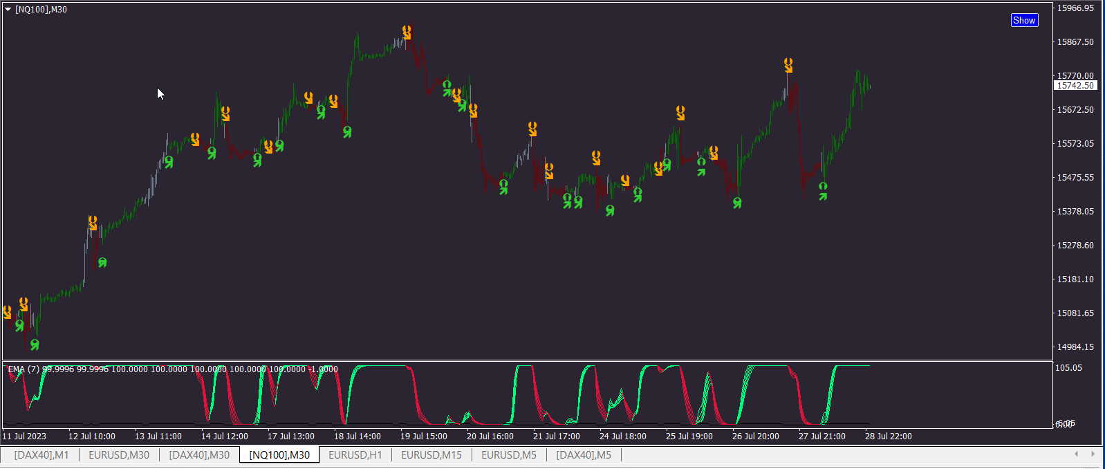Image resolution: width=1105 pixels, height=469 pixels.
Task: Click the tab bar scroll-right arrow
Action: coord(1093,454)
